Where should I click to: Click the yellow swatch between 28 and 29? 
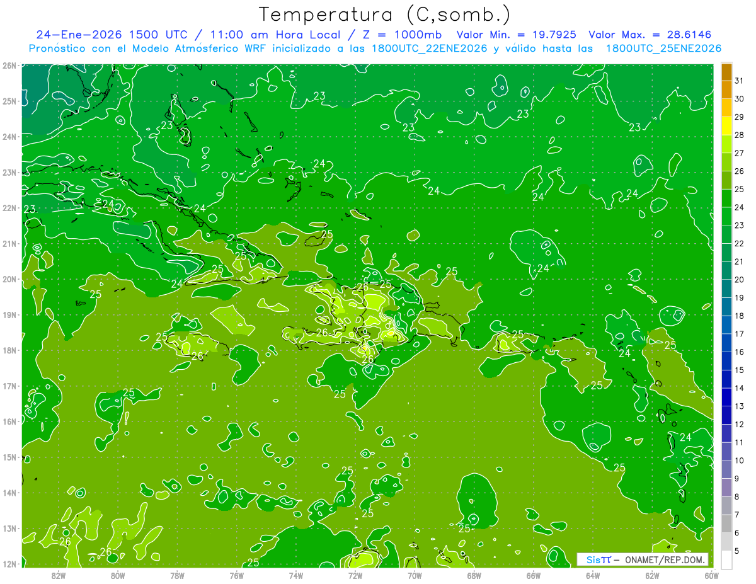(x=727, y=126)
